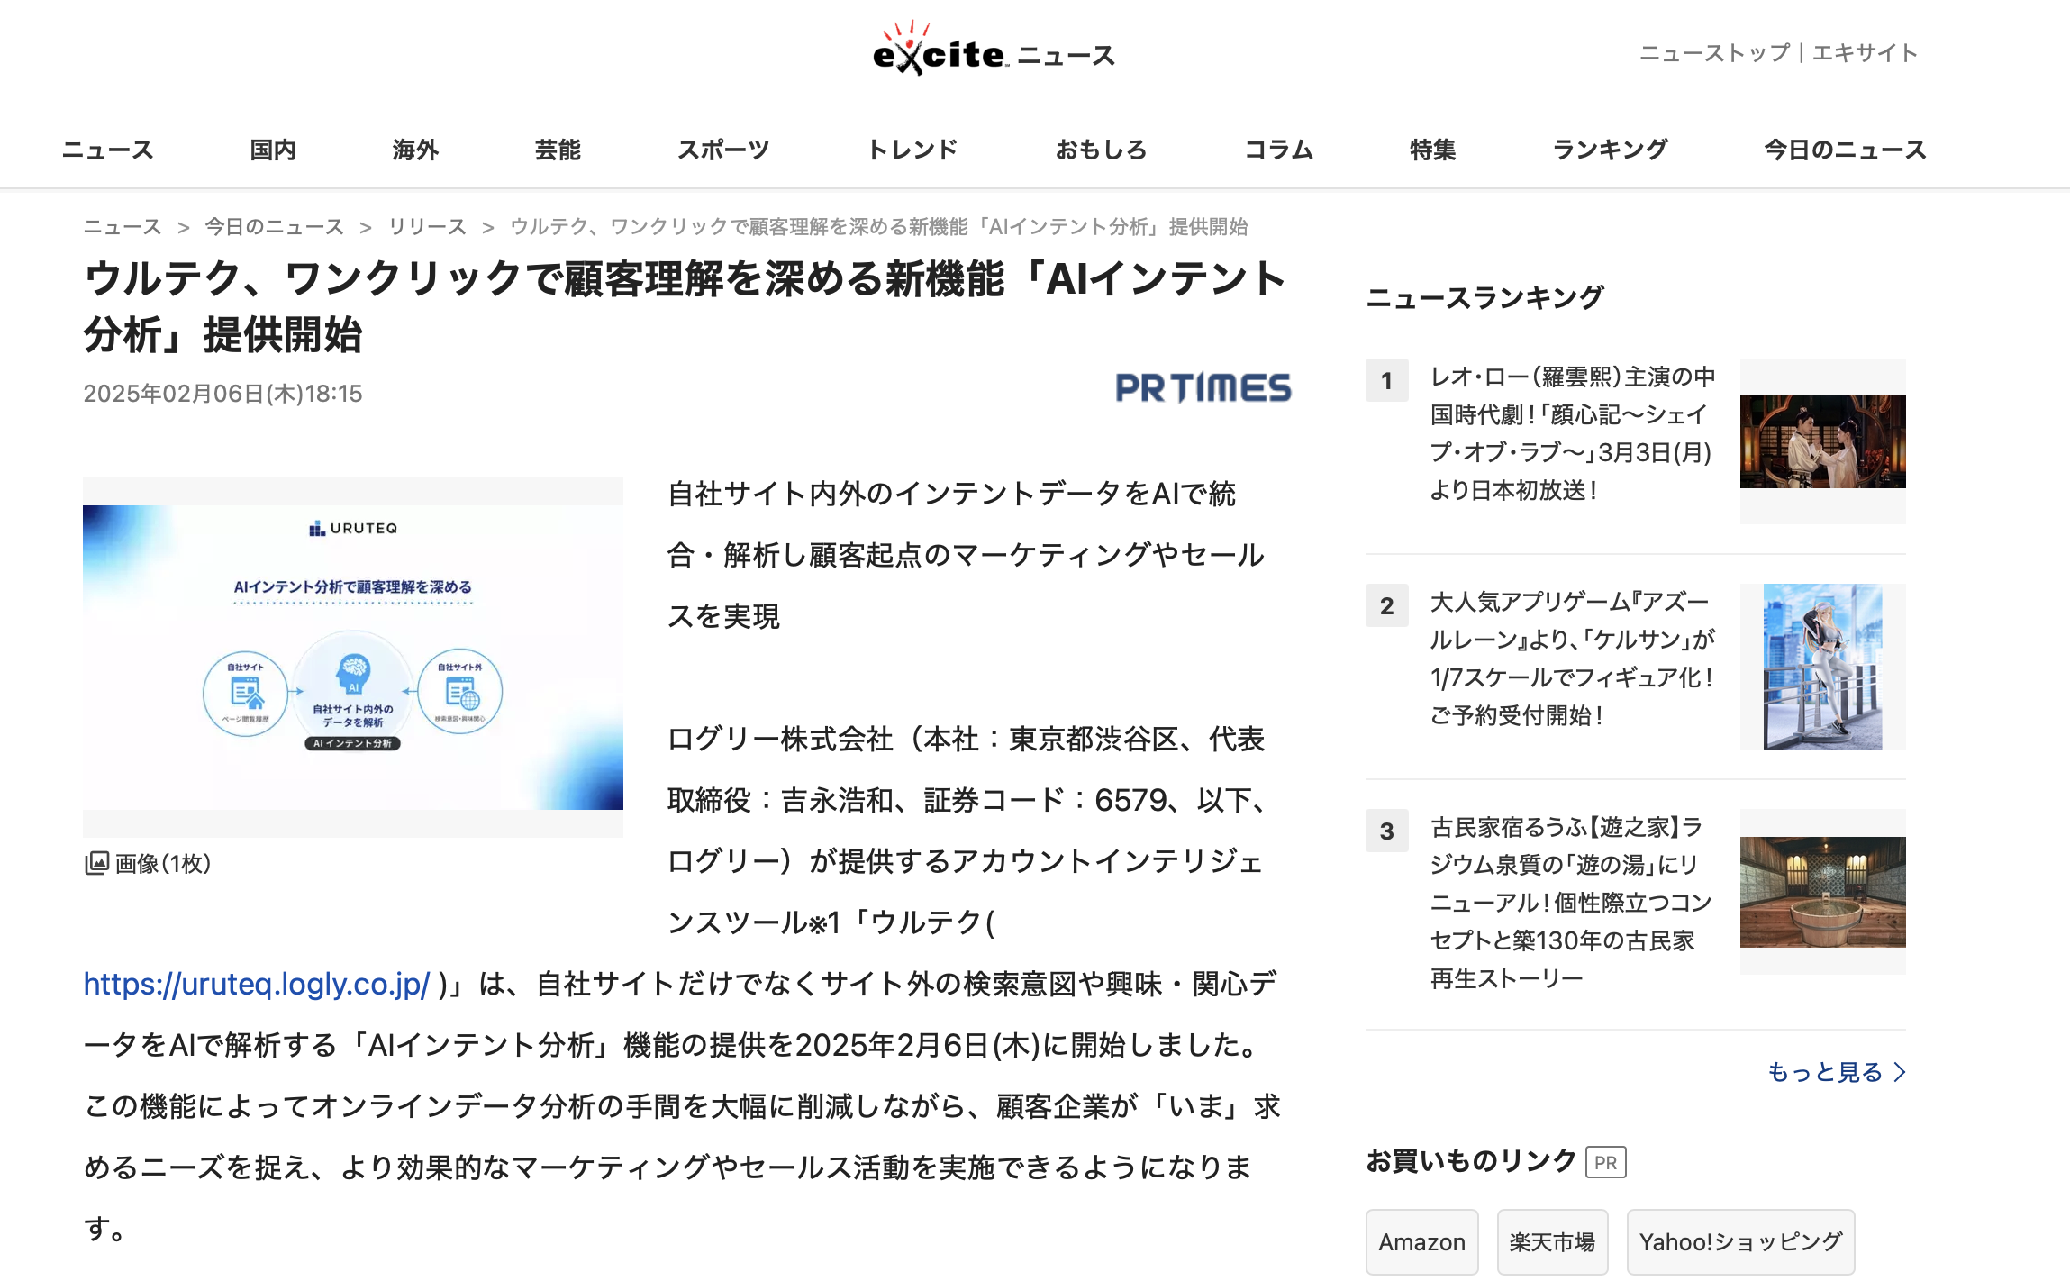Click the excite ニュース logo

coord(994,50)
